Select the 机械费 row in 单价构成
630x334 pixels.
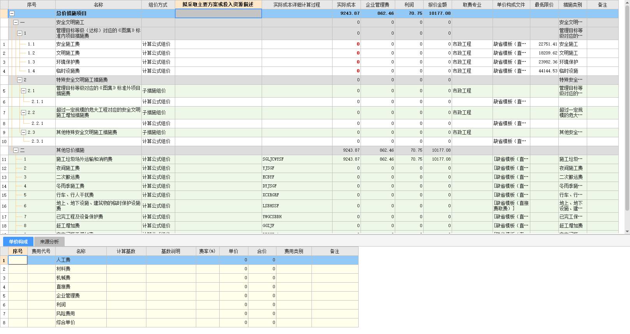179,278
